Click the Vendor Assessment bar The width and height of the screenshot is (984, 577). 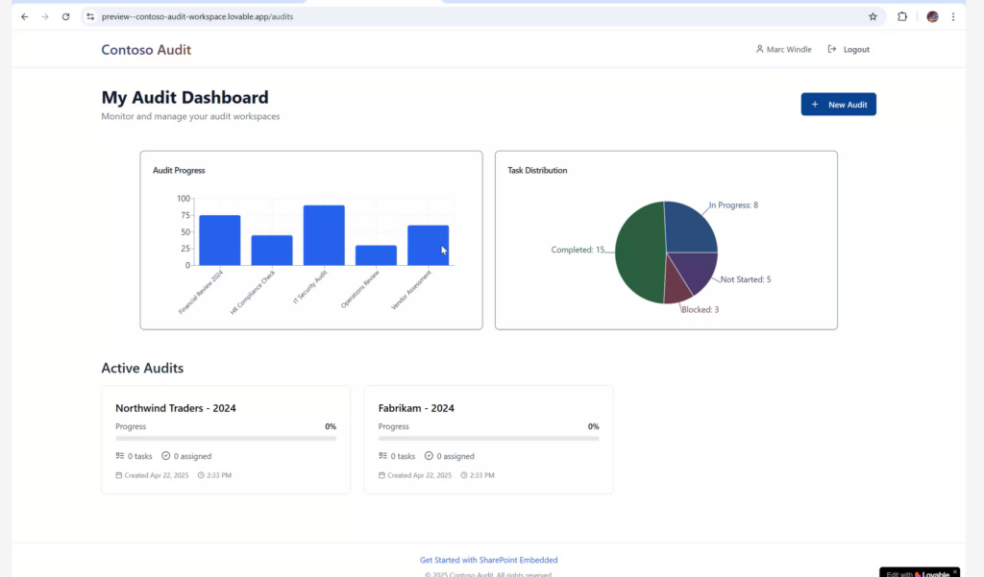(428, 245)
